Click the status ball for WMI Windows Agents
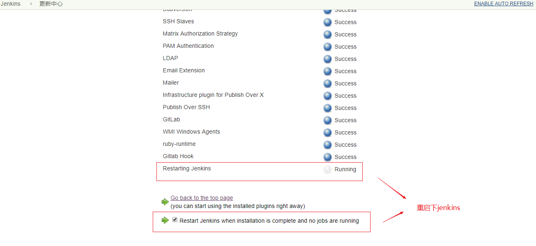This screenshot has width=536, height=246. point(328,132)
